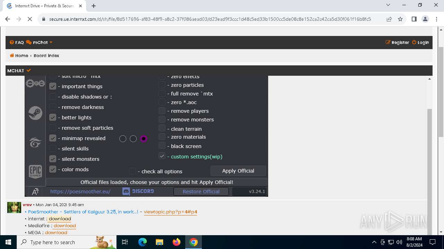Screen dimensions: 444x249
Task: Toggle better lights checkbox
Action: point(53,117)
